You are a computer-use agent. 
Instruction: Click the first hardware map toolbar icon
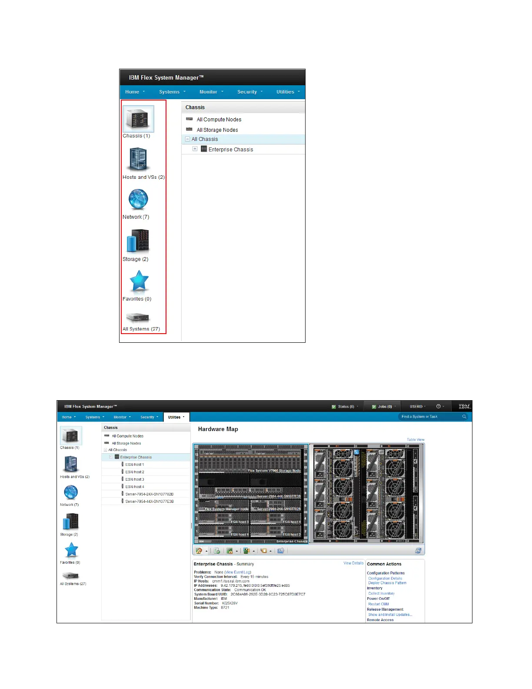point(199,551)
